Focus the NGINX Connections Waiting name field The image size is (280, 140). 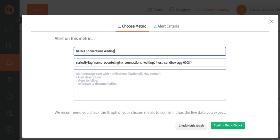150,51
